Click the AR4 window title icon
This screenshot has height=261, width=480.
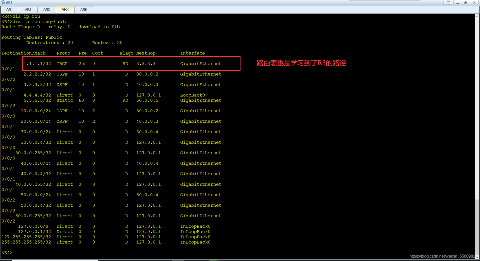coord(3,2)
